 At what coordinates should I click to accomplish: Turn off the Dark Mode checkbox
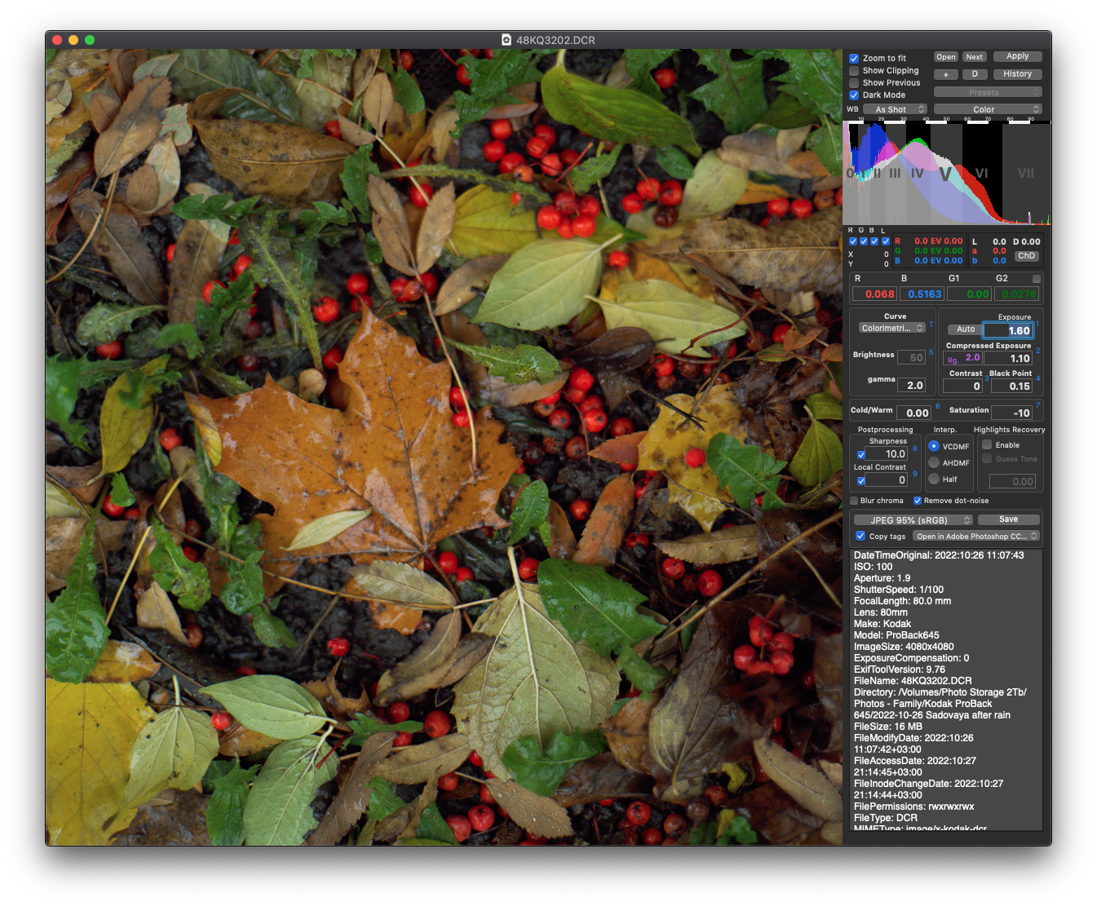click(854, 95)
